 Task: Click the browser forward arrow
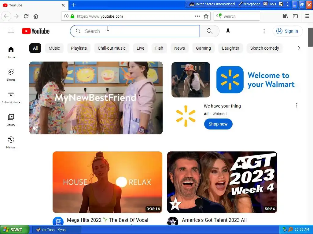16,16
